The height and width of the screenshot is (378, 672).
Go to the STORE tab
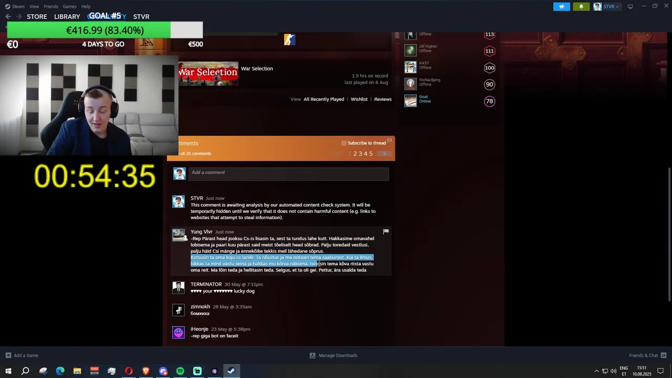[x=37, y=16]
